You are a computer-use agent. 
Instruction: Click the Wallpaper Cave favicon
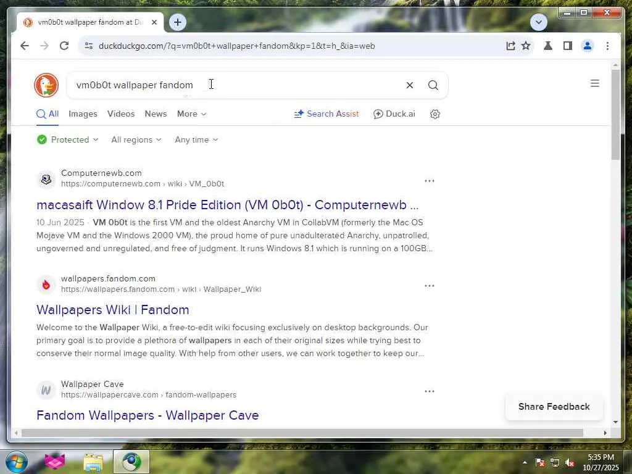(46, 390)
